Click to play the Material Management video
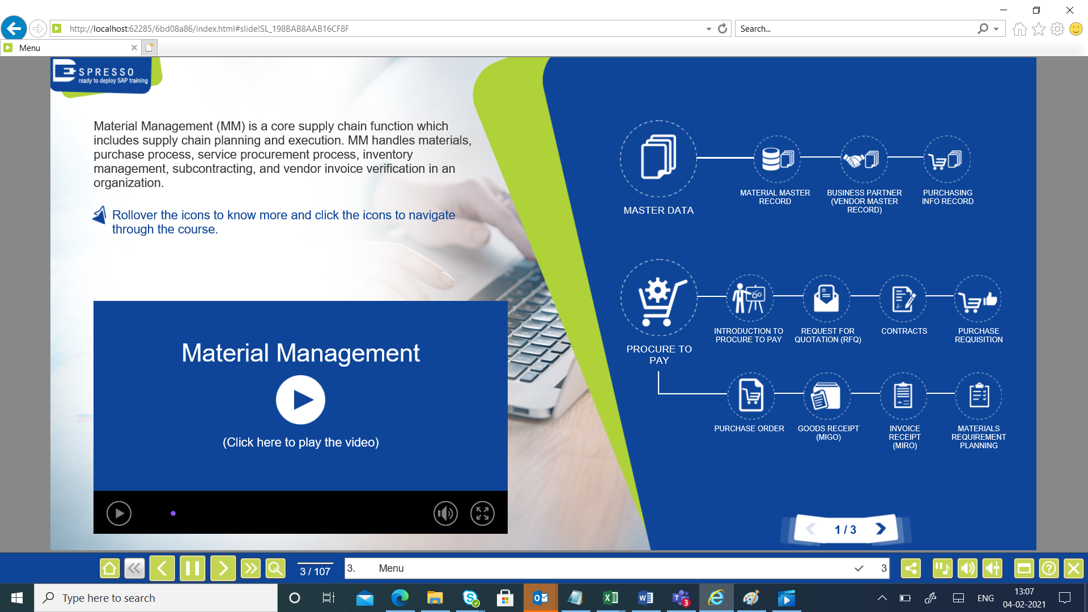The image size is (1088, 612). pos(300,399)
